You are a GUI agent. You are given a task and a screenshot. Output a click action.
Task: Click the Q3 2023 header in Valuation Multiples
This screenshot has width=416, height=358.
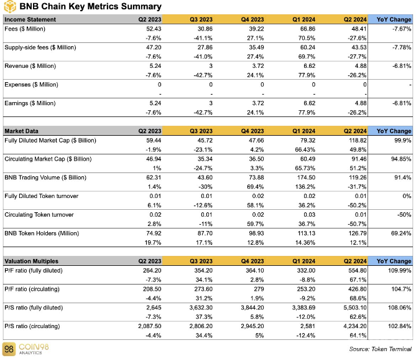pyautogui.click(x=201, y=261)
